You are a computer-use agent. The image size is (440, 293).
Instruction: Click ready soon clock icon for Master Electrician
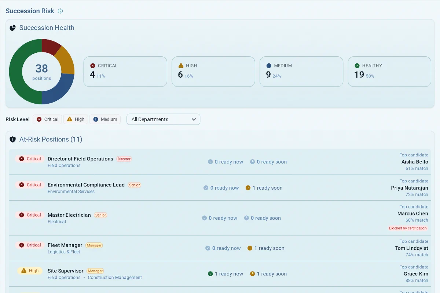pos(246,218)
